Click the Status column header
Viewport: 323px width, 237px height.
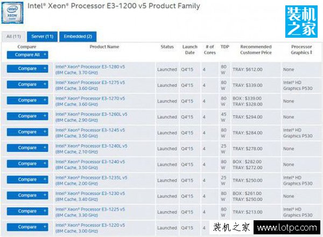pyautogui.click(x=167, y=47)
